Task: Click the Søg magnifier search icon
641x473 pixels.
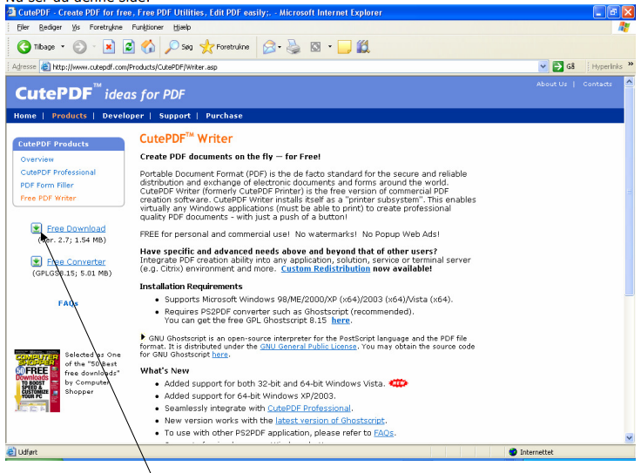Action: tap(172, 47)
